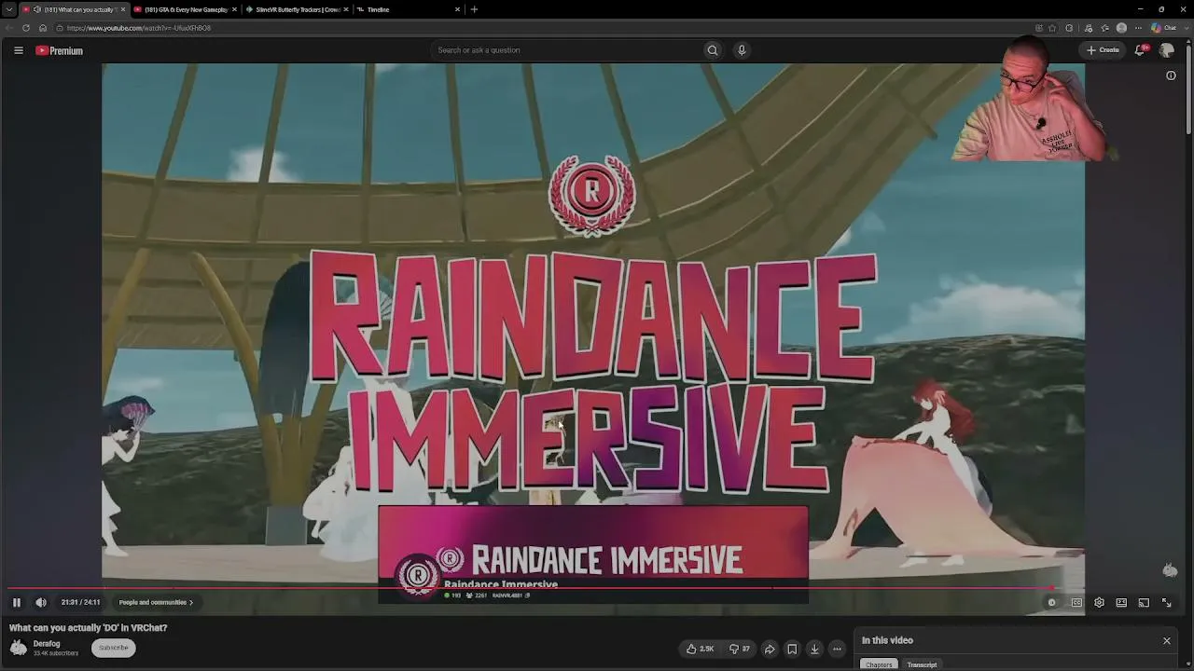Image resolution: width=1194 pixels, height=671 pixels.
Task: Click the search magnifier button
Action: (713, 50)
